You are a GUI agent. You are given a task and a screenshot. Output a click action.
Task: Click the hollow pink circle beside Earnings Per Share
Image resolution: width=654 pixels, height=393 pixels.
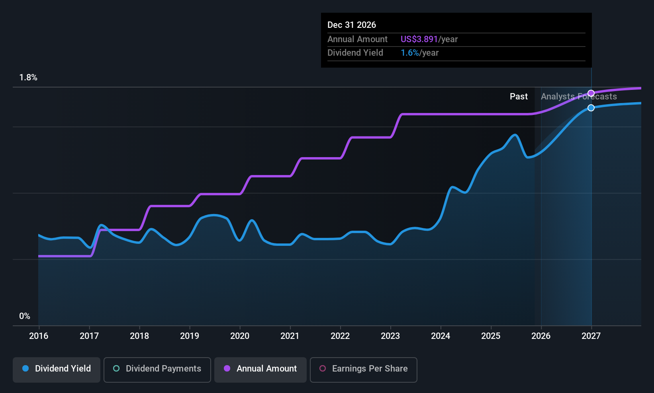click(323, 368)
